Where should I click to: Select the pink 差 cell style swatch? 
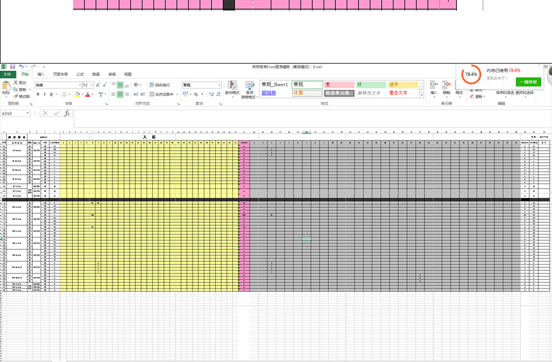tap(339, 85)
